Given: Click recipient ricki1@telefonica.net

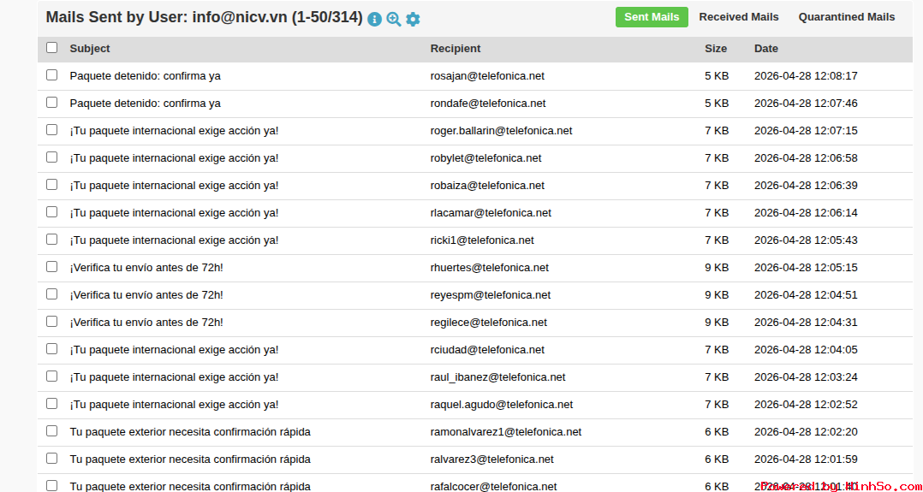Looking at the screenshot, I should [x=482, y=240].
